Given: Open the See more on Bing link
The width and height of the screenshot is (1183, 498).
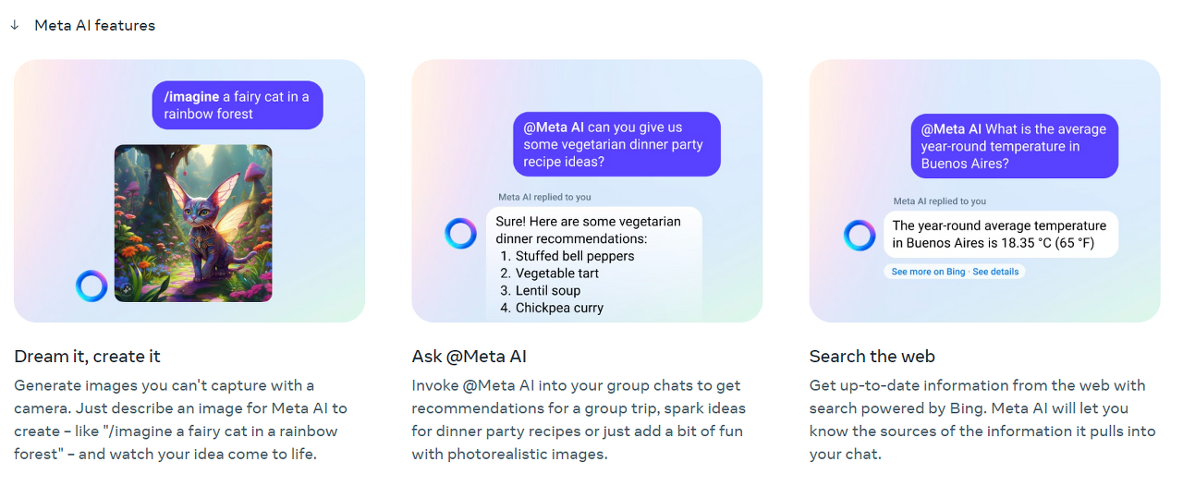Looking at the screenshot, I should coord(928,272).
